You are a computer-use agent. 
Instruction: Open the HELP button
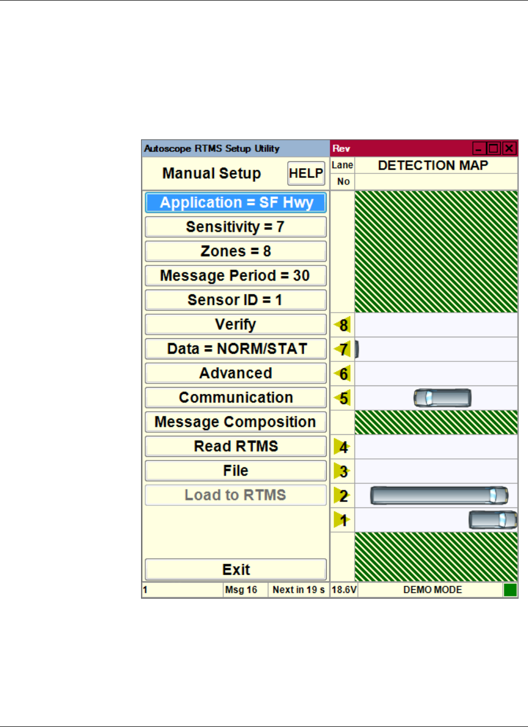click(306, 173)
